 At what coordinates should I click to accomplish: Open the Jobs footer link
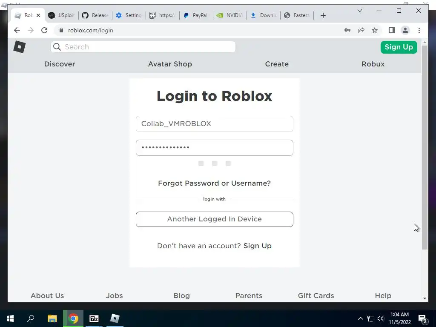(x=114, y=295)
